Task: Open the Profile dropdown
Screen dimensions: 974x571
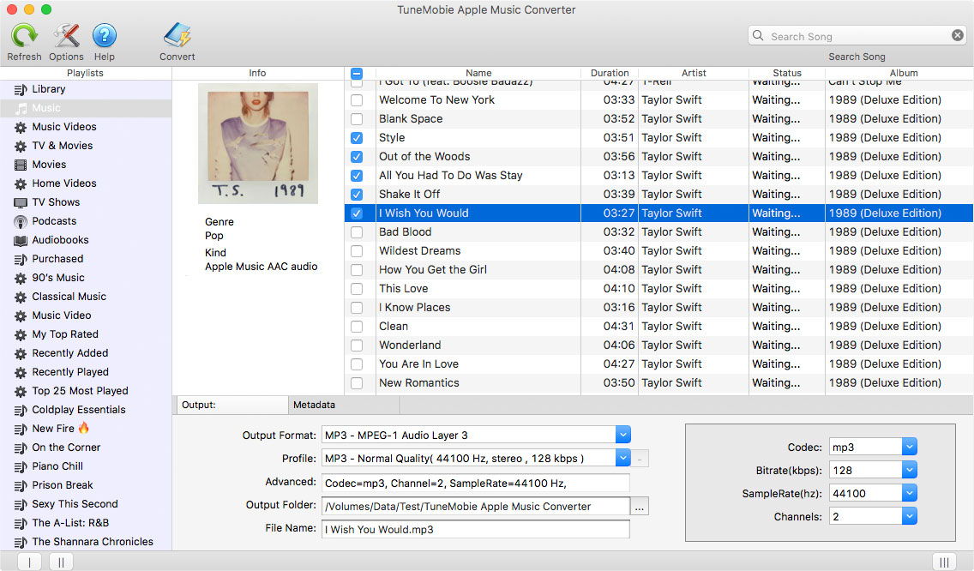Action: pyautogui.click(x=623, y=458)
